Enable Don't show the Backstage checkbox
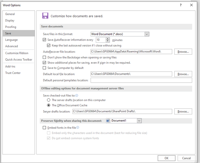 pyautogui.click(x=45, y=57)
